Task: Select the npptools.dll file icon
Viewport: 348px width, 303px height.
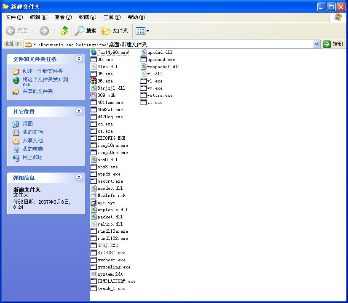Action: pyautogui.click(x=94, y=210)
